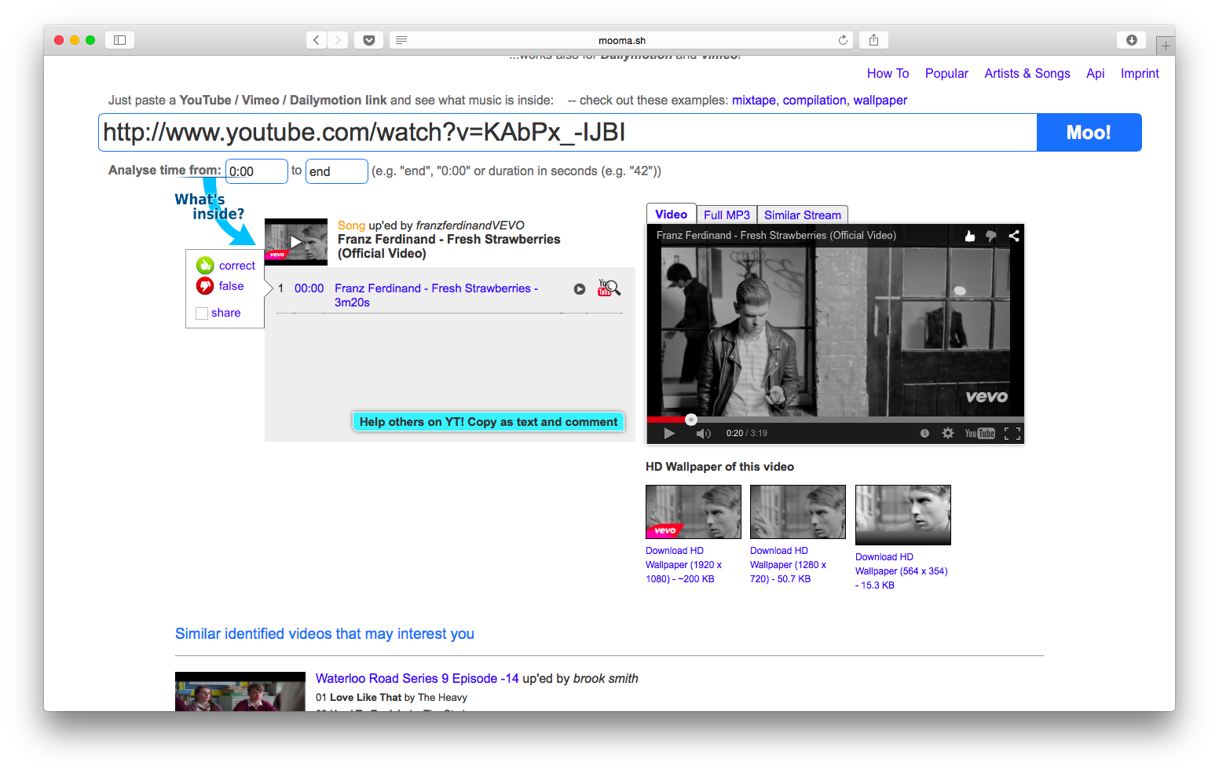Switch to the Full MP3 tab
The height and width of the screenshot is (774, 1219).
tap(727, 215)
